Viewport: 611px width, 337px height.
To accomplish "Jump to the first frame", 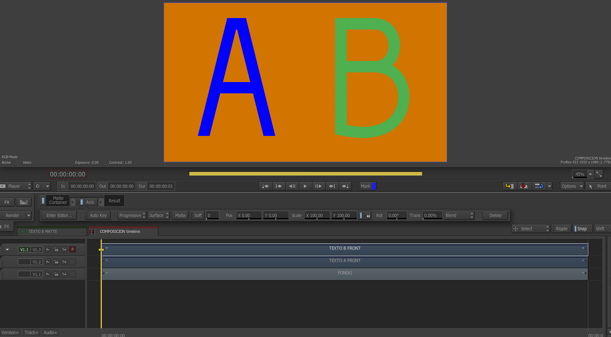I will pyautogui.click(x=279, y=186).
